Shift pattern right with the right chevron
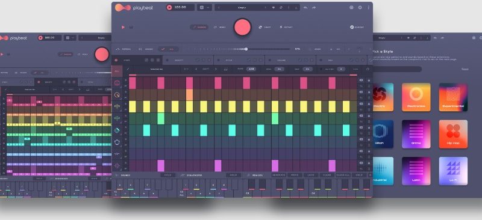 [216, 69]
